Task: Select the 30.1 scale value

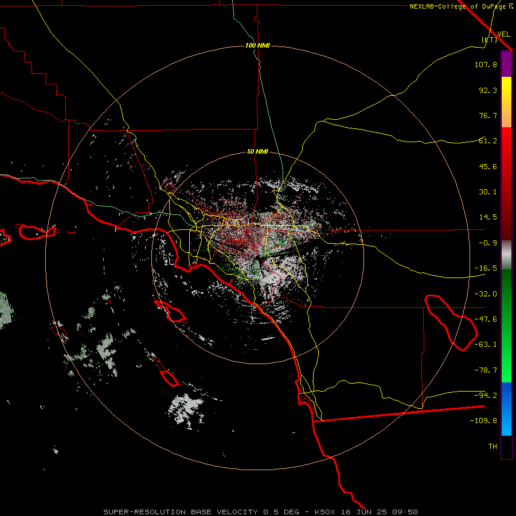Action: pyautogui.click(x=488, y=192)
